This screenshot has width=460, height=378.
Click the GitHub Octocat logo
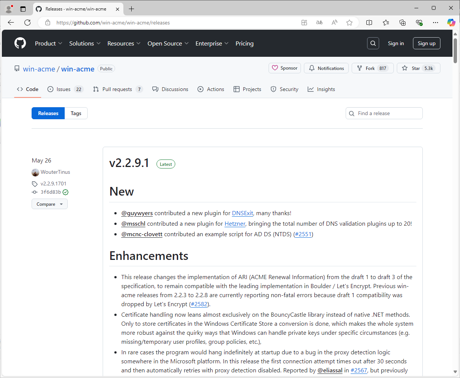coord(20,43)
